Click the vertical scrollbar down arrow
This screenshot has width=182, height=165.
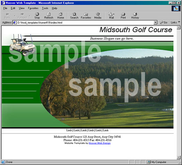(x=179, y=157)
